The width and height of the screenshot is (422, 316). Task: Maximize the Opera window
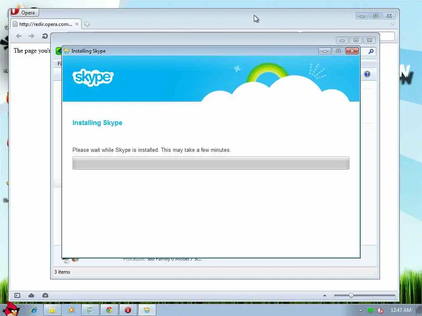(375, 16)
